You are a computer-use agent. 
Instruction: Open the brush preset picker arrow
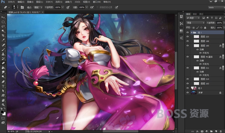click(x=17, y=7)
